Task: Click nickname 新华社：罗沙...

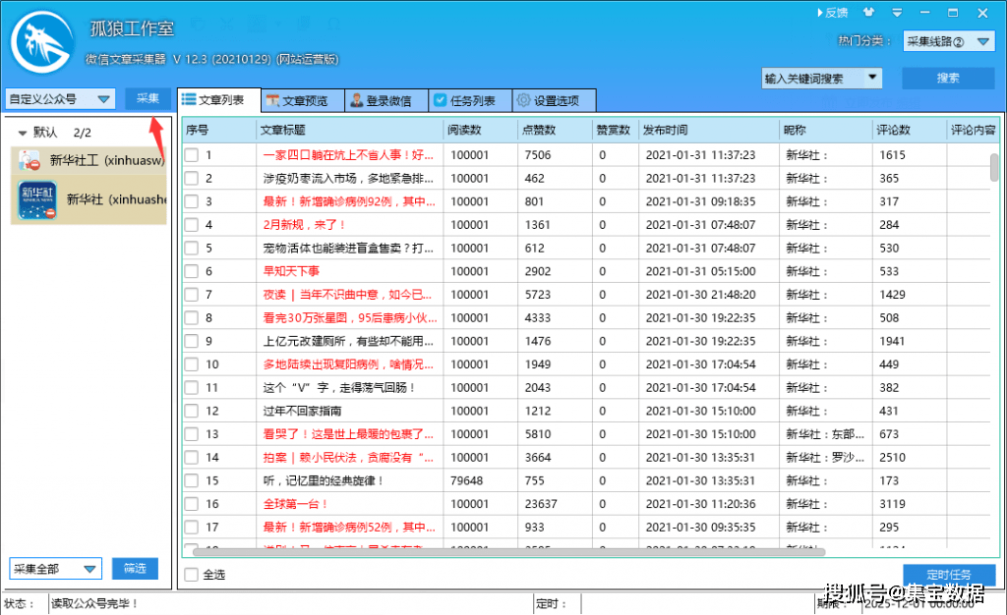Action: coord(825,457)
